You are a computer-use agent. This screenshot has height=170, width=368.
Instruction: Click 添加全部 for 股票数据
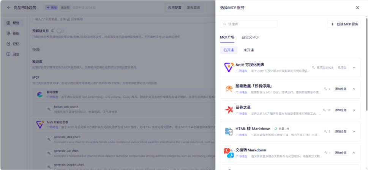[x=341, y=89]
